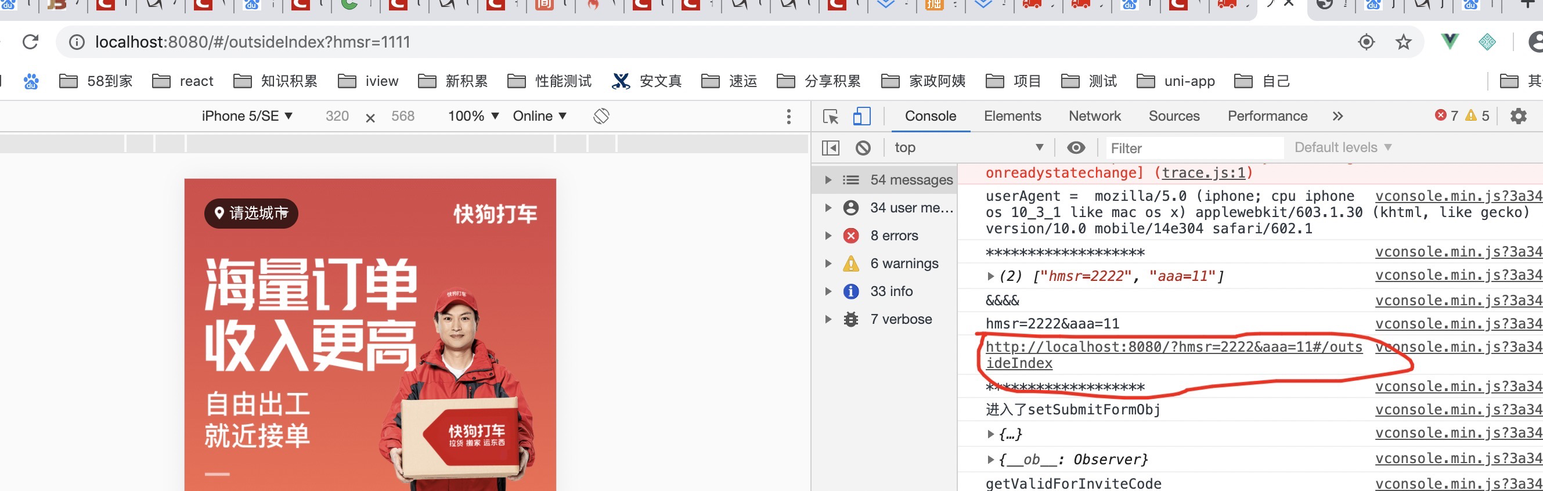
Task: Open the Vue devtools extension icon
Action: click(x=1450, y=42)
